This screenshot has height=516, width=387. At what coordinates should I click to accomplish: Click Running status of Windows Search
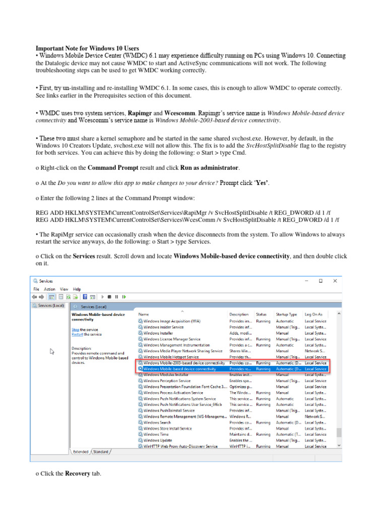pos(263,422)
